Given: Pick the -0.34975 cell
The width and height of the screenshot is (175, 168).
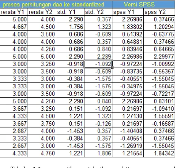Looking at the screenshot, I should (x=128, y=86).
